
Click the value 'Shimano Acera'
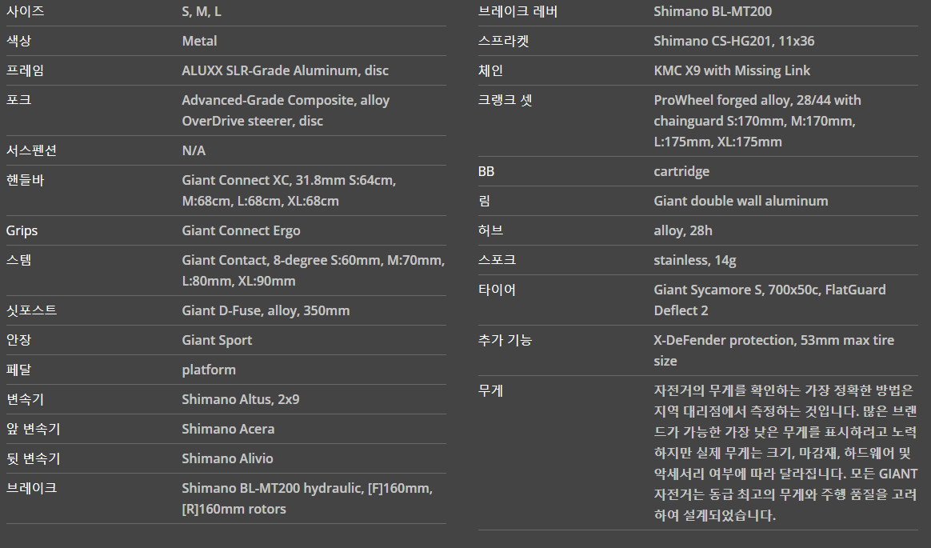(228, 429)
